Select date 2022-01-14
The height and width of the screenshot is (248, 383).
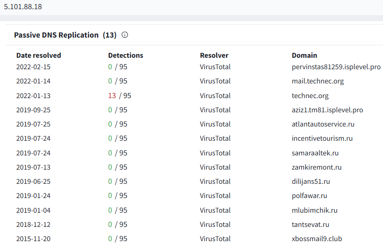tap(33, 81)
